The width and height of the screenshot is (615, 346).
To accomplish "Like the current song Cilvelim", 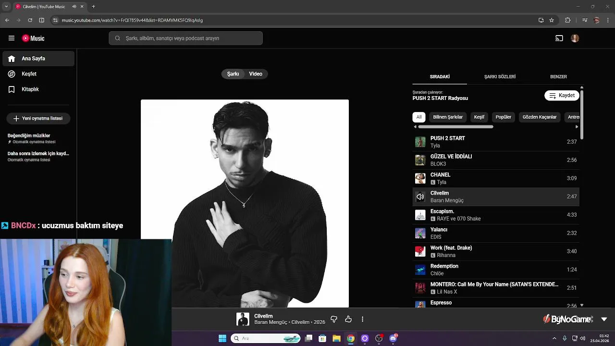I will coord(348,319).
